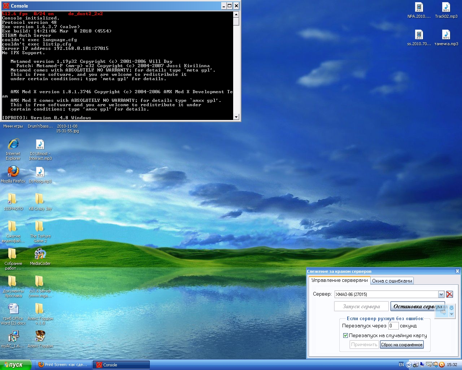Click the Half-Life icon in Console title bar

(6, 6)
